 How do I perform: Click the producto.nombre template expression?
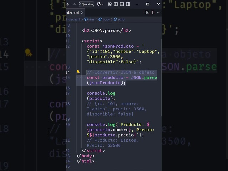pos(109,130)
